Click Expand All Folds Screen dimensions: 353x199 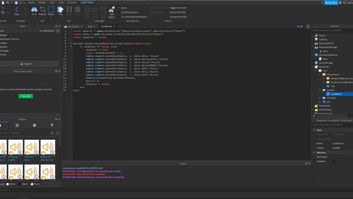(x=178, y=12)
